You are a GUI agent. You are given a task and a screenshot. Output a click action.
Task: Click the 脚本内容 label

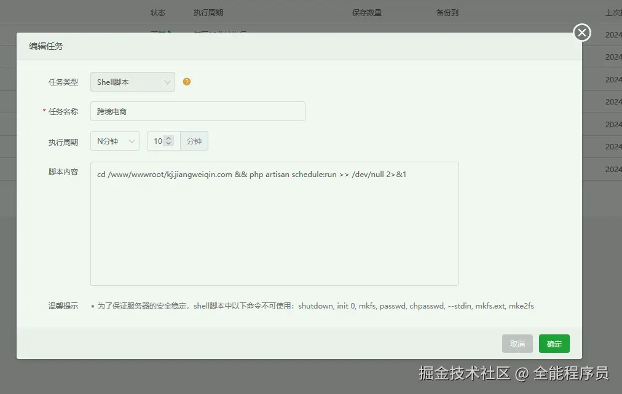pyautogui.click(x=63, y=172)
